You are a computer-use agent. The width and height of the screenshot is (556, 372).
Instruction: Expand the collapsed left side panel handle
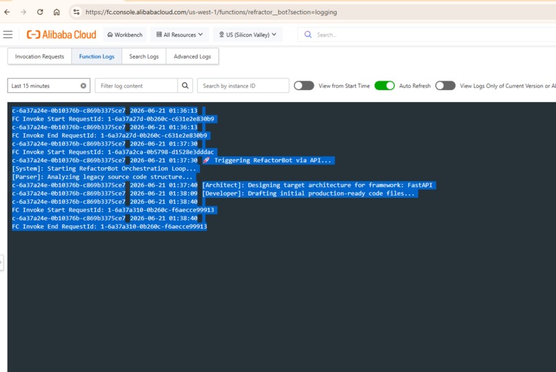[1, 262]
